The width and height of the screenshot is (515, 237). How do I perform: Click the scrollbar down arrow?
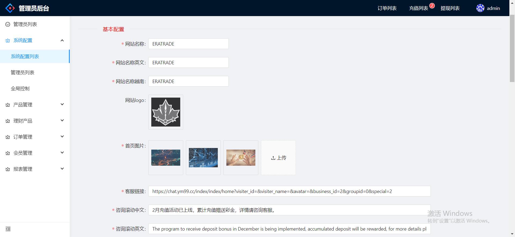[512, 234]
